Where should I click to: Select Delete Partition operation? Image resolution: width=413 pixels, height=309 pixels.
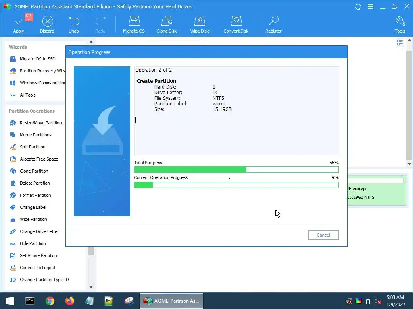30,183
